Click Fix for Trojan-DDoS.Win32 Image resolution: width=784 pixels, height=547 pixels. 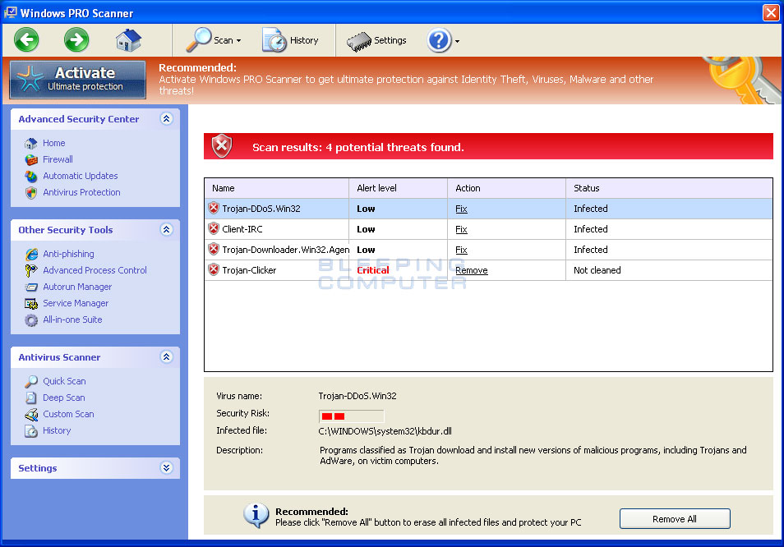(x=461, y=209)
